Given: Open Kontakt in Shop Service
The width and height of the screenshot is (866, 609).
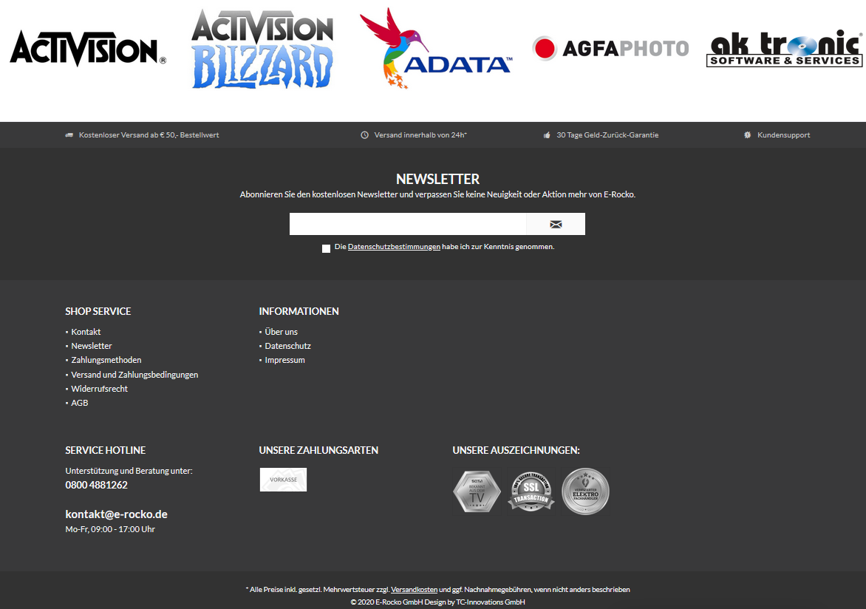Looking at the screenshot, I should click(86, 332).
